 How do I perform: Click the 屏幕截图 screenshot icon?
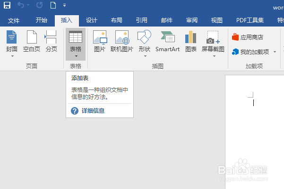pyautogui.click(x=213, y=37)
